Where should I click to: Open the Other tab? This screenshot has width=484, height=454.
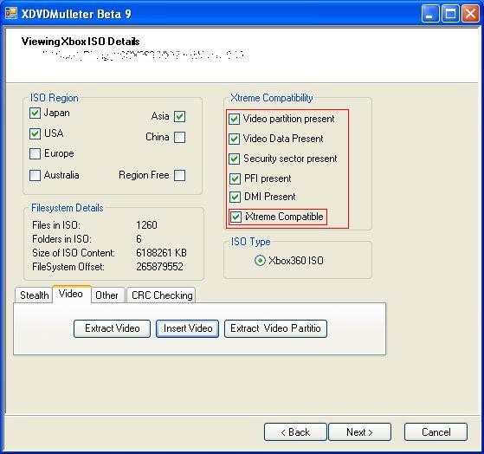(x=107, y=295)
